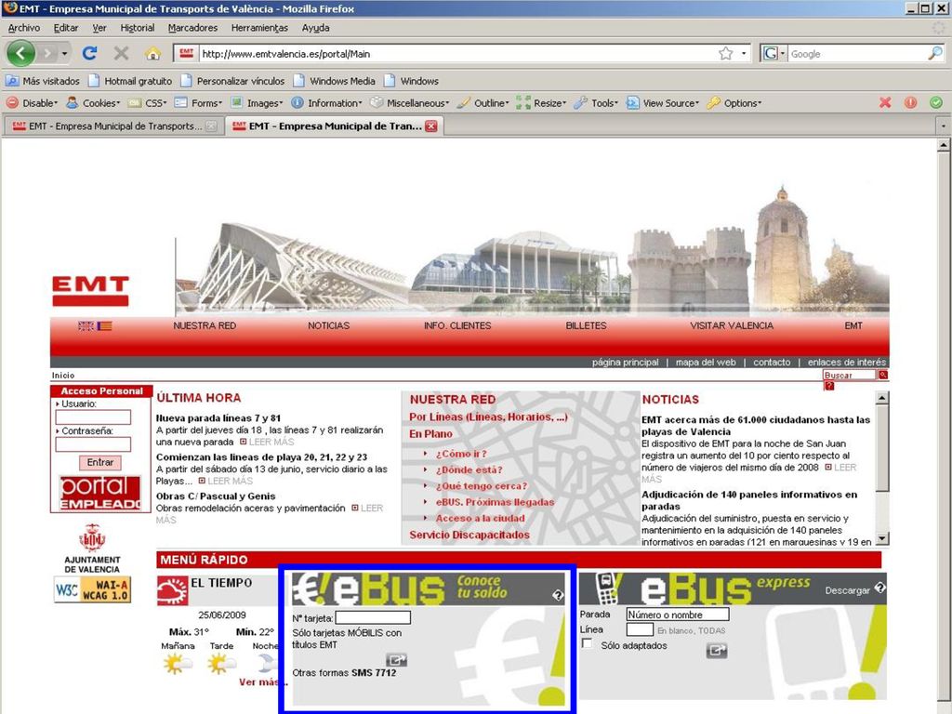
Task: Click the help icon on eBus Conoce tu saldo
Action: point(558,595)
